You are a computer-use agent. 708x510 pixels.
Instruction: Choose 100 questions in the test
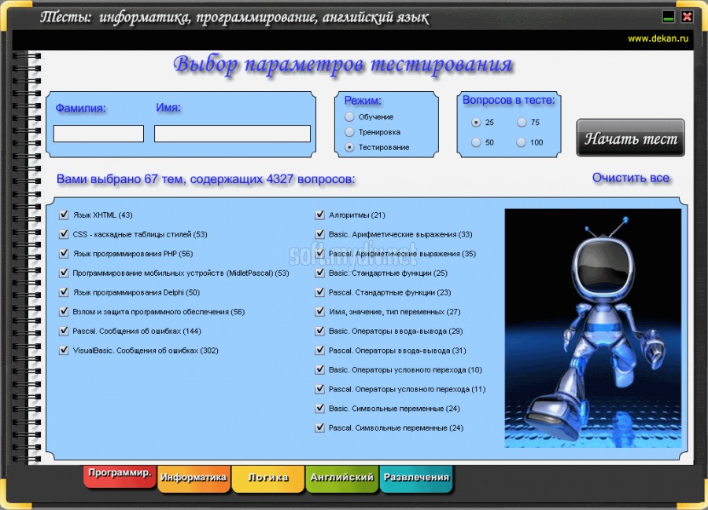[522, 142]
